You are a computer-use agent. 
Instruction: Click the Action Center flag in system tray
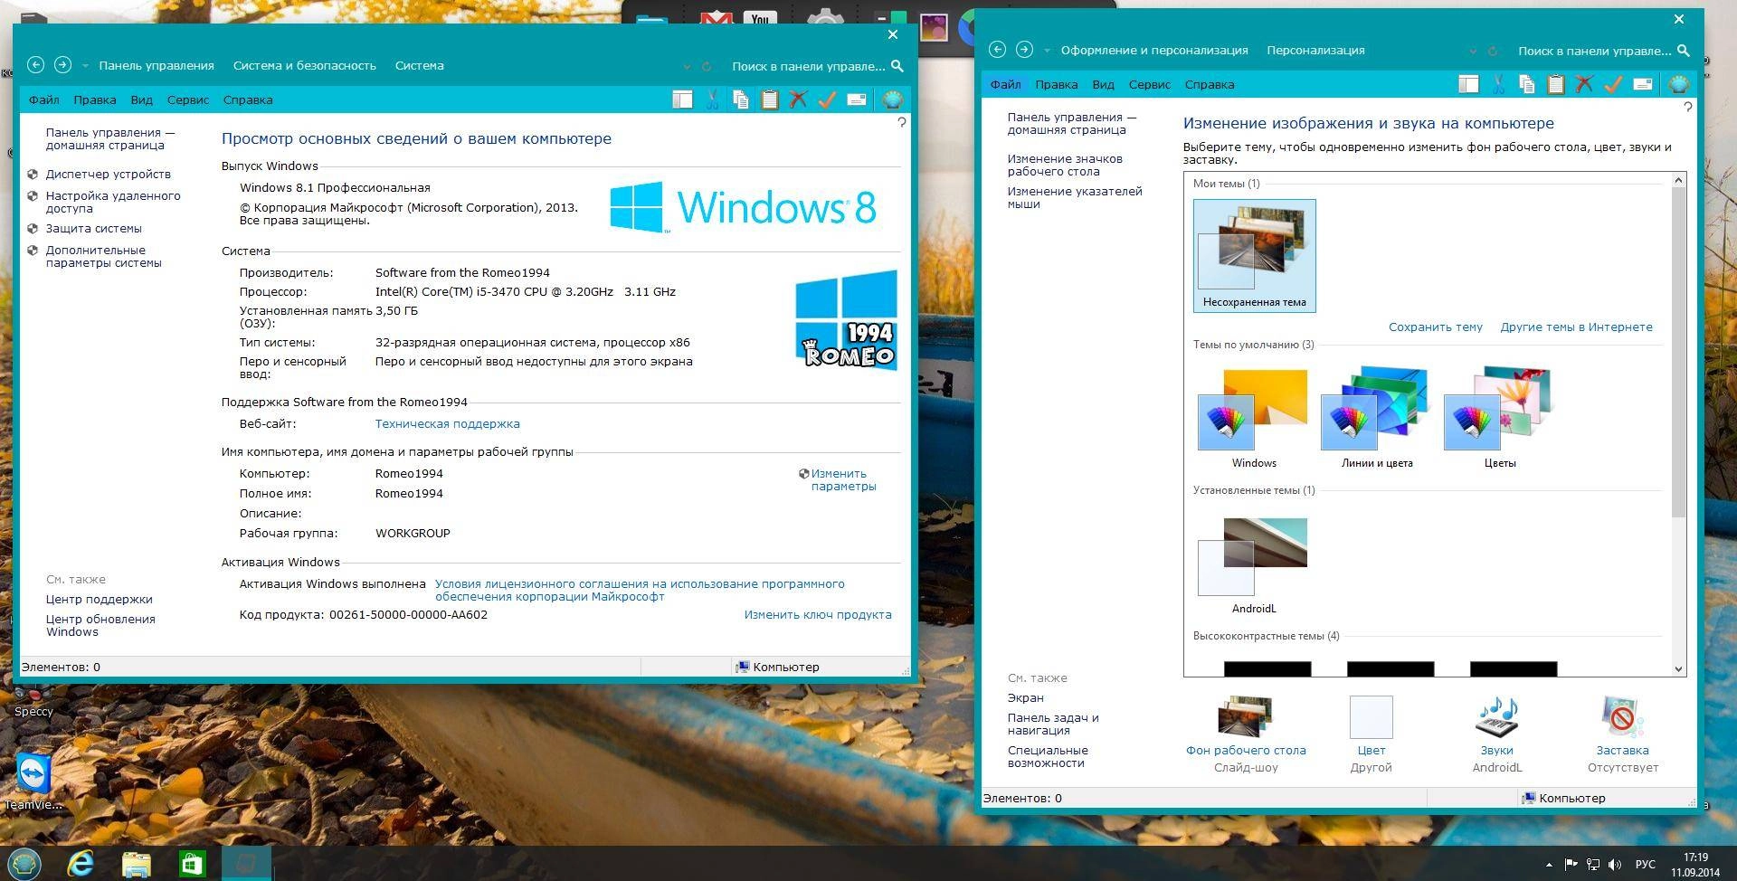1571,865
